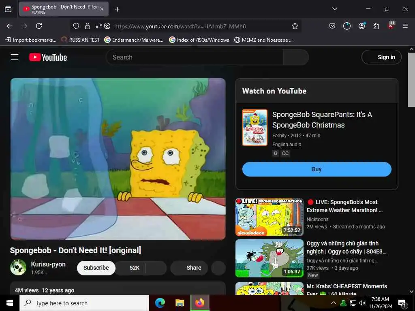Image resolution: width=415 pixels, height=311 pixels.
Task: Open Kurisu-pyon channel name link
Action: pos(48,264)
